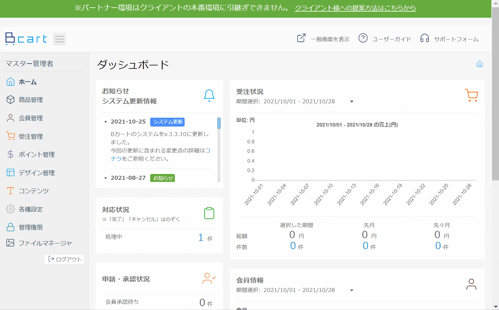
Task: Click the person icon in 会員情報 card
Action: click(x=471, y=284)
